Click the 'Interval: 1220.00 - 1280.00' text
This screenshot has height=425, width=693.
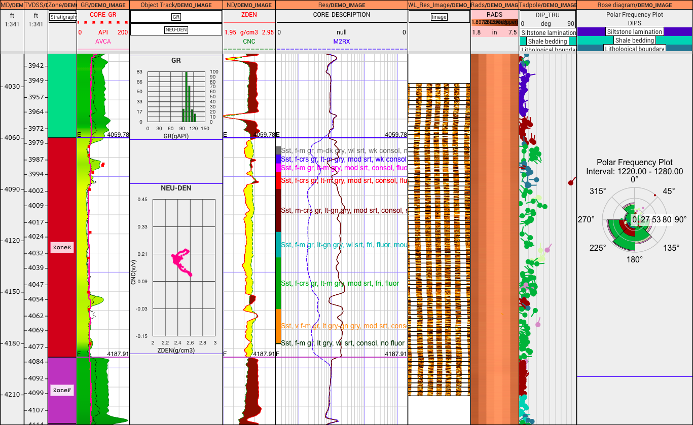tap(635, 171)
